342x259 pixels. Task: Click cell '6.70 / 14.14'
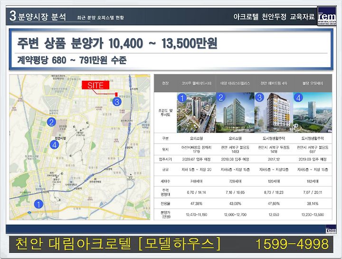pos(196,192)
